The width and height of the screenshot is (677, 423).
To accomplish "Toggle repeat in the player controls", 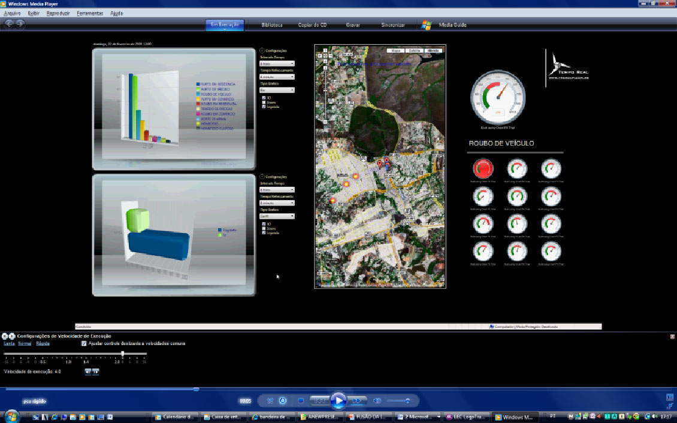I will 283,401.
